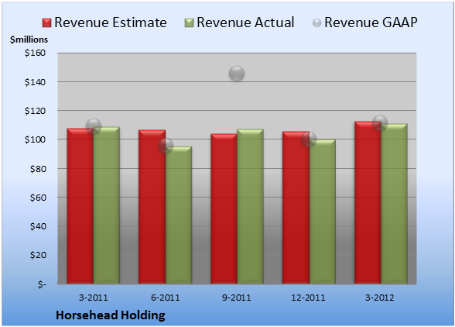Viewport: 455px width, 327px height.
Task: Click the '$100' y-axis label
Action: tap(35, 139)
